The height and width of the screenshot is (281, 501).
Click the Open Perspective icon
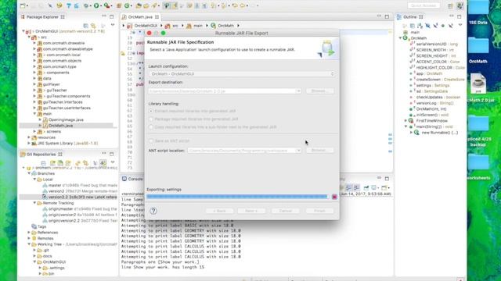450,5
